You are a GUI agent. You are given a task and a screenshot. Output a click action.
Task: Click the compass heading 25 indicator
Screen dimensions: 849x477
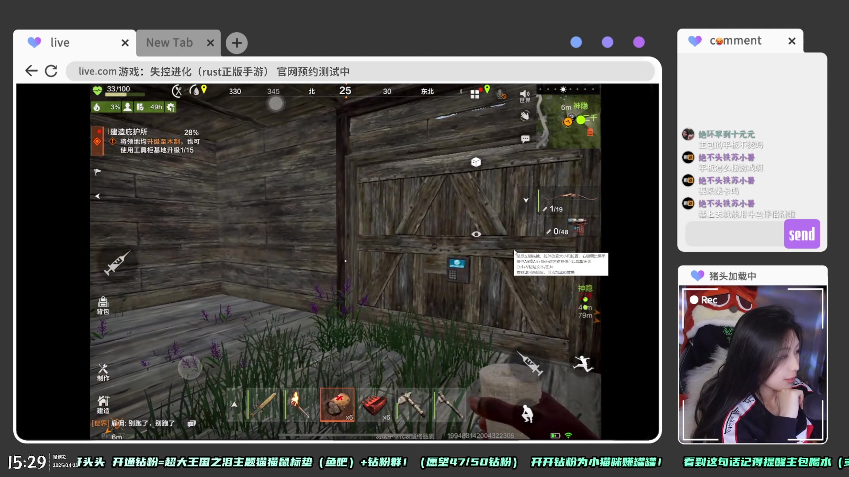click(345, 91)
